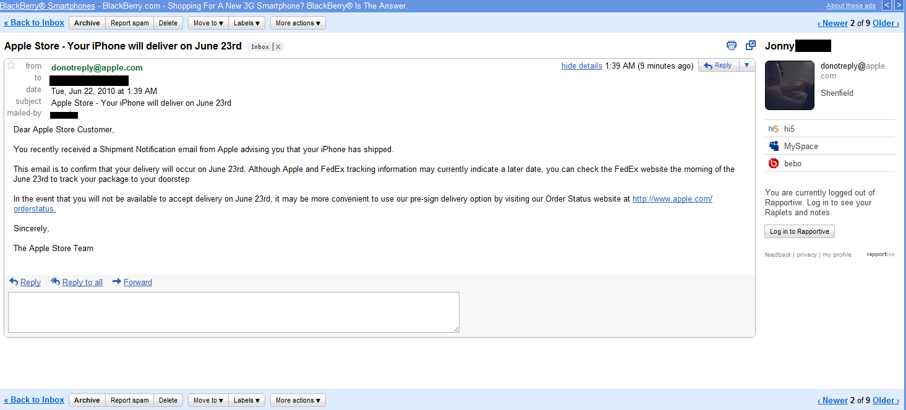
Task: Click the hi5 social profile icon
Action: [773, 129]
